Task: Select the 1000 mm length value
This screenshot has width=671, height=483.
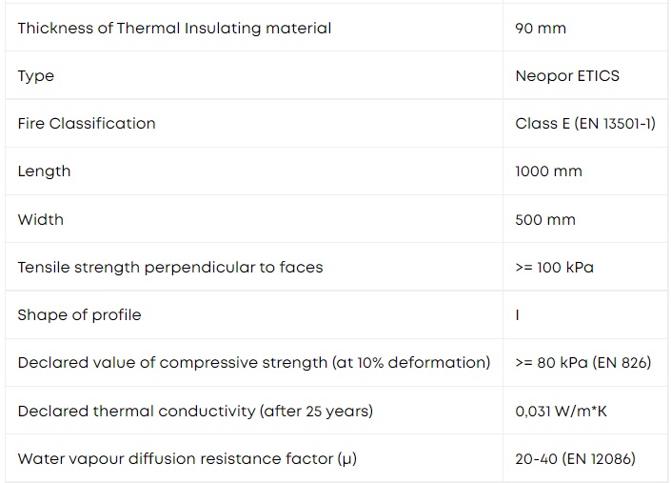Action: click(x=548, y=171)
